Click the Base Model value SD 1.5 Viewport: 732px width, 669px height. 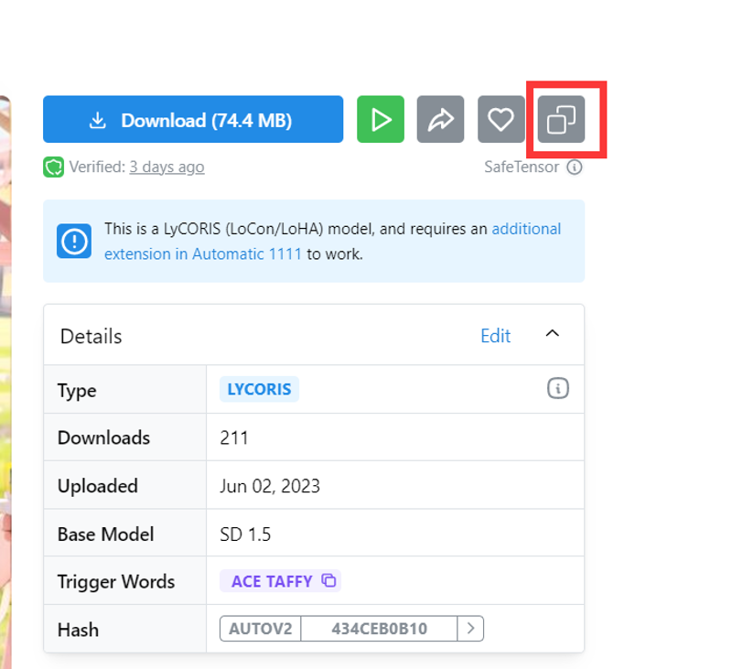(x=245, y=534)
